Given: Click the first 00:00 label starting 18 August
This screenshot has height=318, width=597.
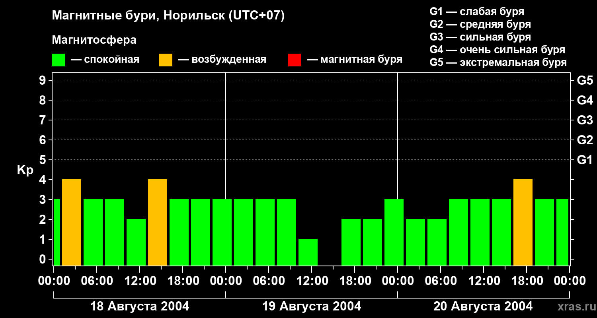Looking at the screenshot, I should (54, 281).
